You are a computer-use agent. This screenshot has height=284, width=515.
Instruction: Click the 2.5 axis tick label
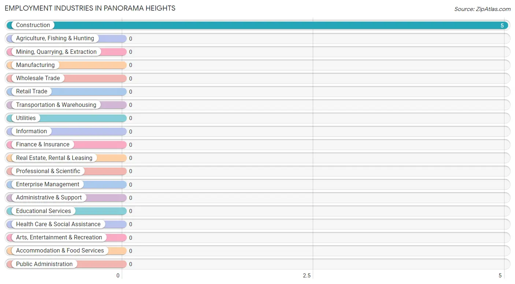pyautogui.click(x=307, y=276)
